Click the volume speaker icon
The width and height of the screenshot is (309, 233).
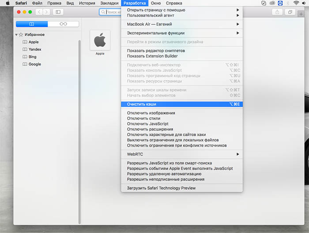coord(304,3)
